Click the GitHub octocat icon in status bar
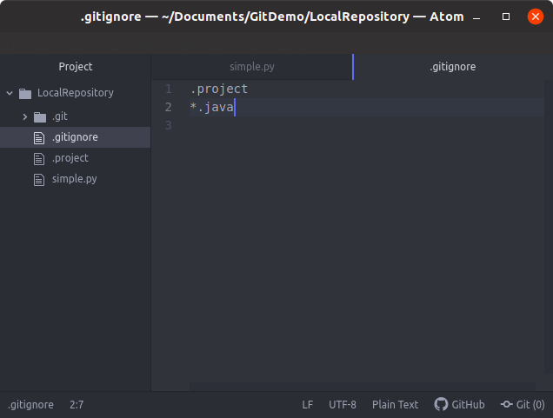 pos(441,404)
